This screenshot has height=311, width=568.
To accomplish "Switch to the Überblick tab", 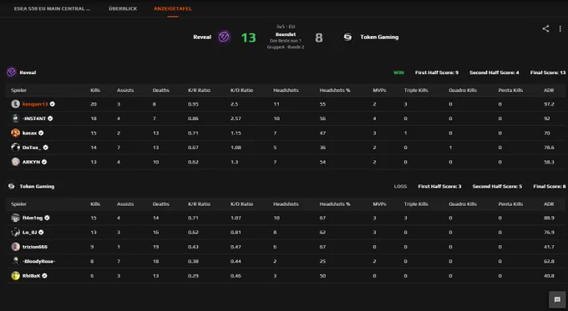I will coord(123,8).
